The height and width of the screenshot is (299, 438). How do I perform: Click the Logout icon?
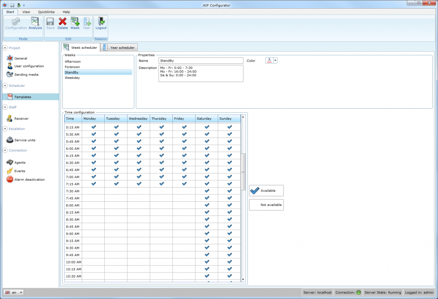pyautogui.click(x=101, y=23)
